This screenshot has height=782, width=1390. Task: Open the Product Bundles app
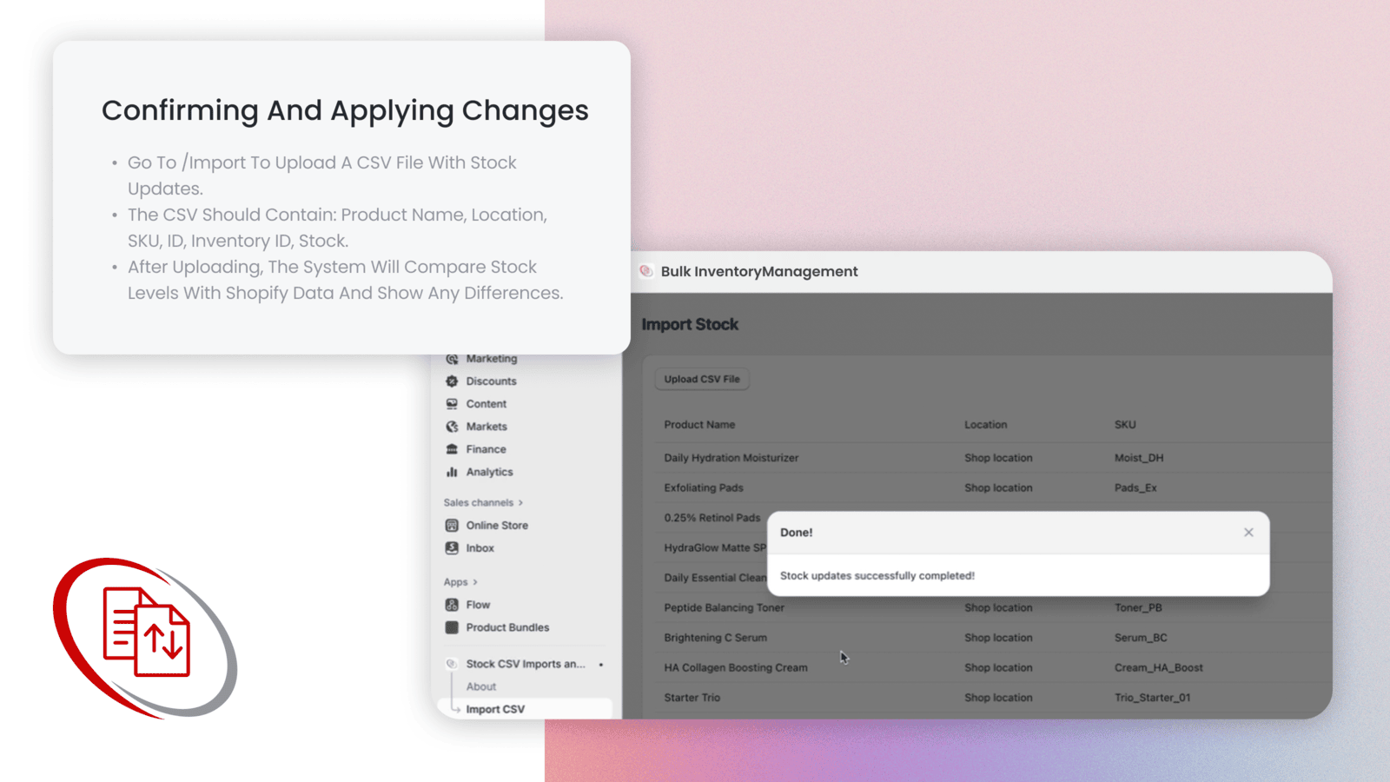click(x=507, y=627)
